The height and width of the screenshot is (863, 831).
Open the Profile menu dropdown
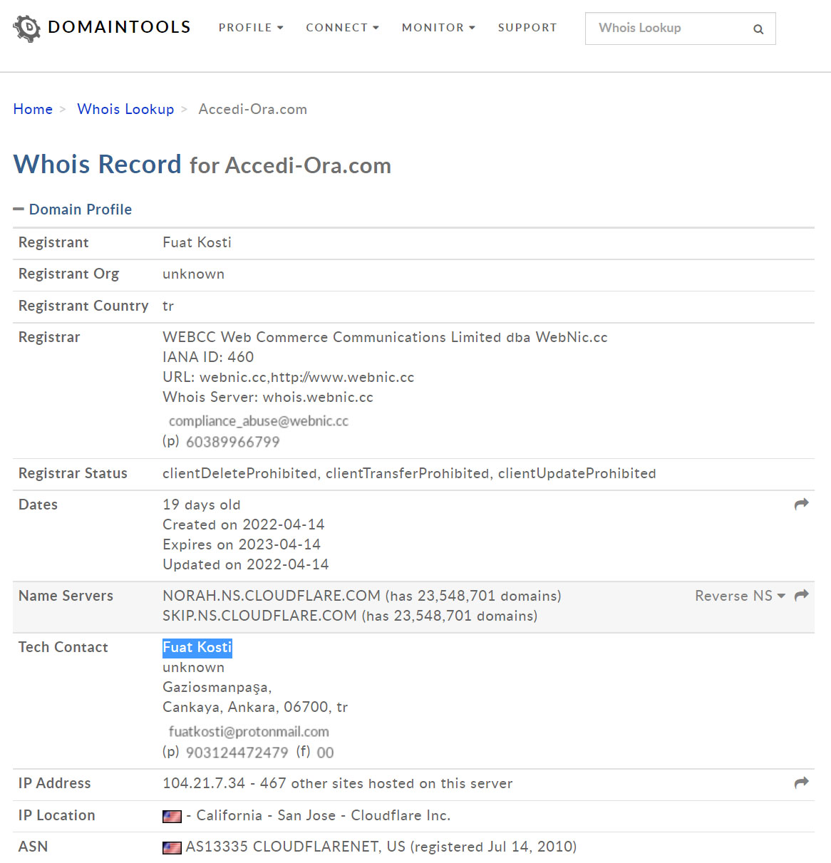(251, 28)
